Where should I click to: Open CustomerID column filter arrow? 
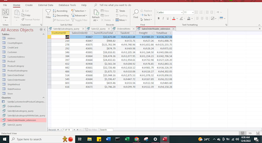click(68, 33)
